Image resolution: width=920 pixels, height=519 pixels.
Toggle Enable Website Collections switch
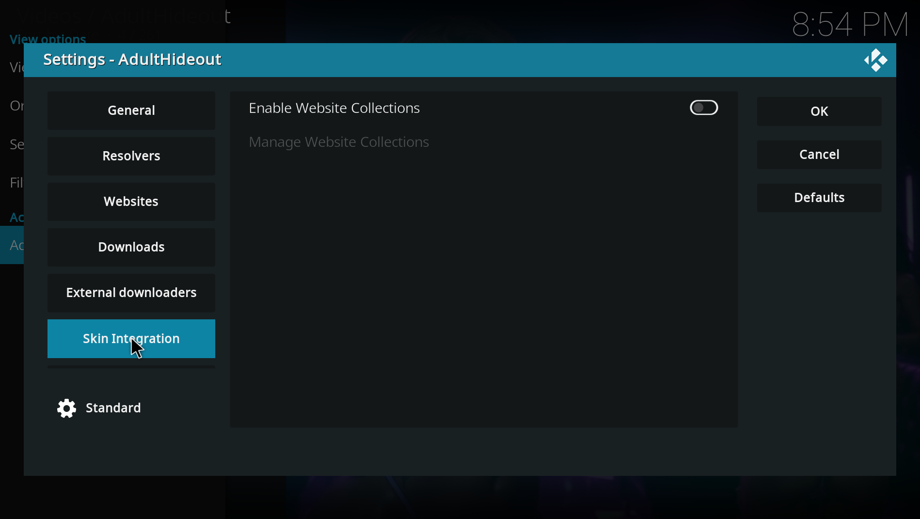coord(704,108)
